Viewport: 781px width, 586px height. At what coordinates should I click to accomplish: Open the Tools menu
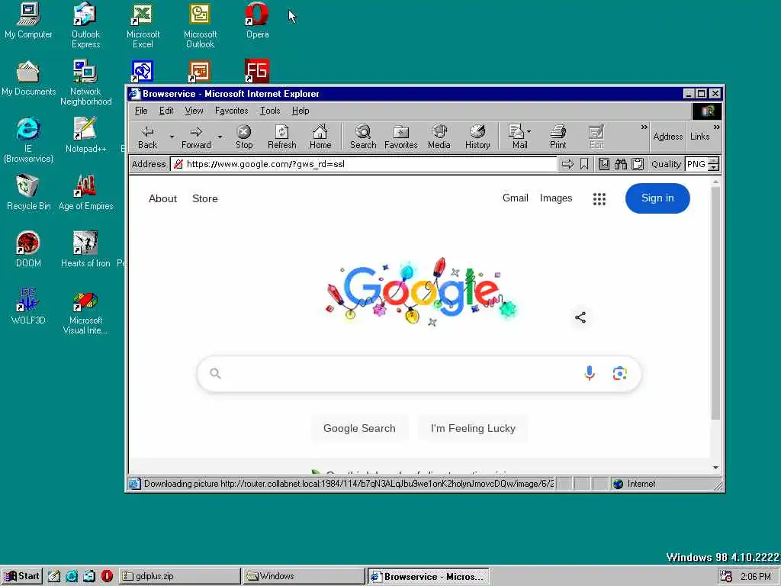[x=270, y=111]
